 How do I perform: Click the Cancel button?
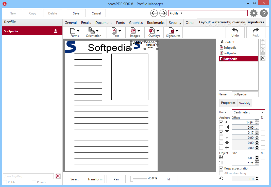click(96, 13)
